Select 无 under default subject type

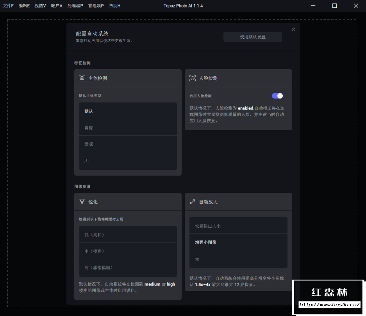pyautogui.click(x=128, y=161)
